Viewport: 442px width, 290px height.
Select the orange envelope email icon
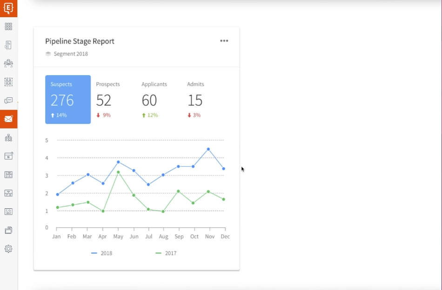8,119
